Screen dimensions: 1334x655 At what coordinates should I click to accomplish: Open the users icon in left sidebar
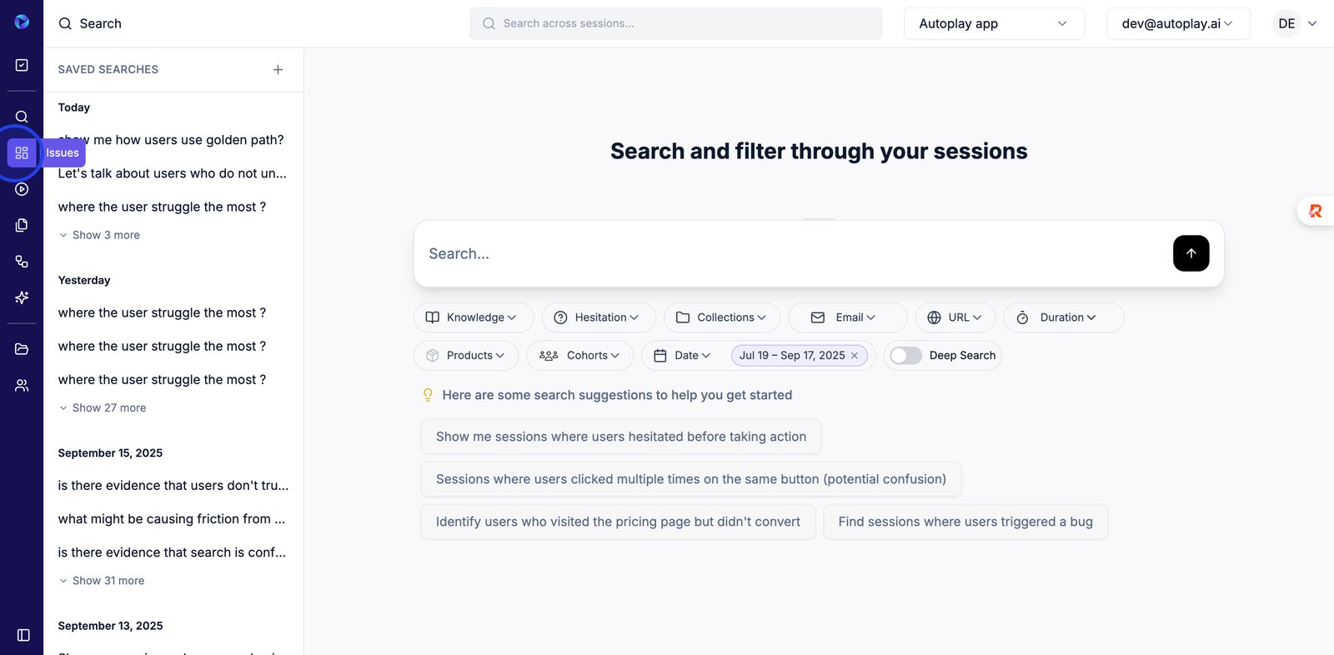tap(22, 385)
